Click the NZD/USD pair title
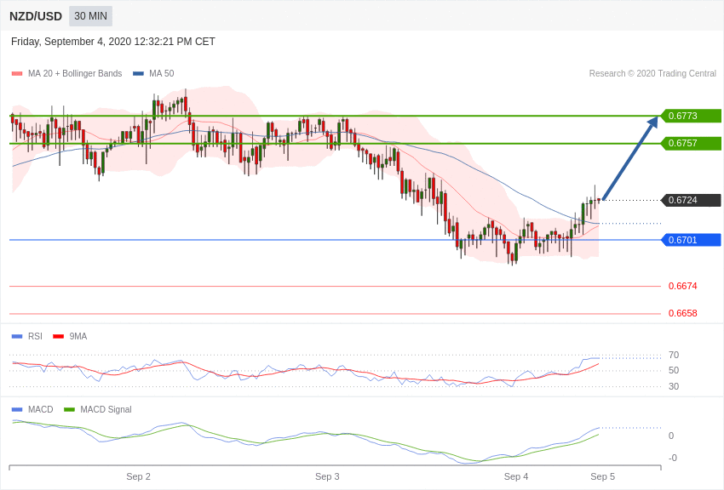Image resolution: width=724 pixels, height=490 pixels. click(36, 17)
